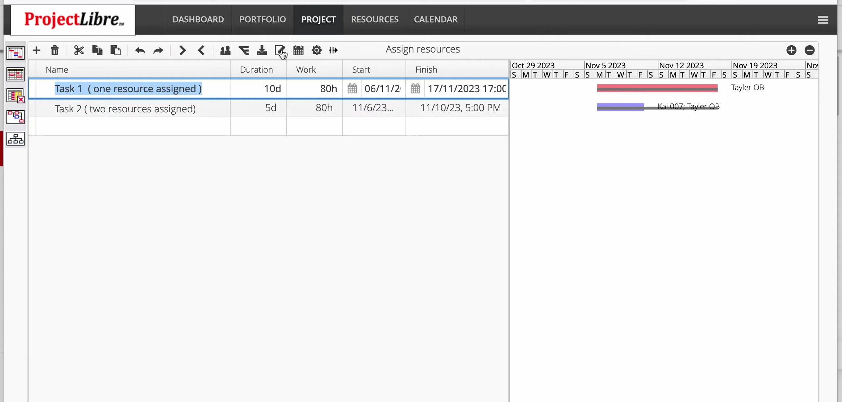Zoom in with the circled plus button

[x=791, y=50]
